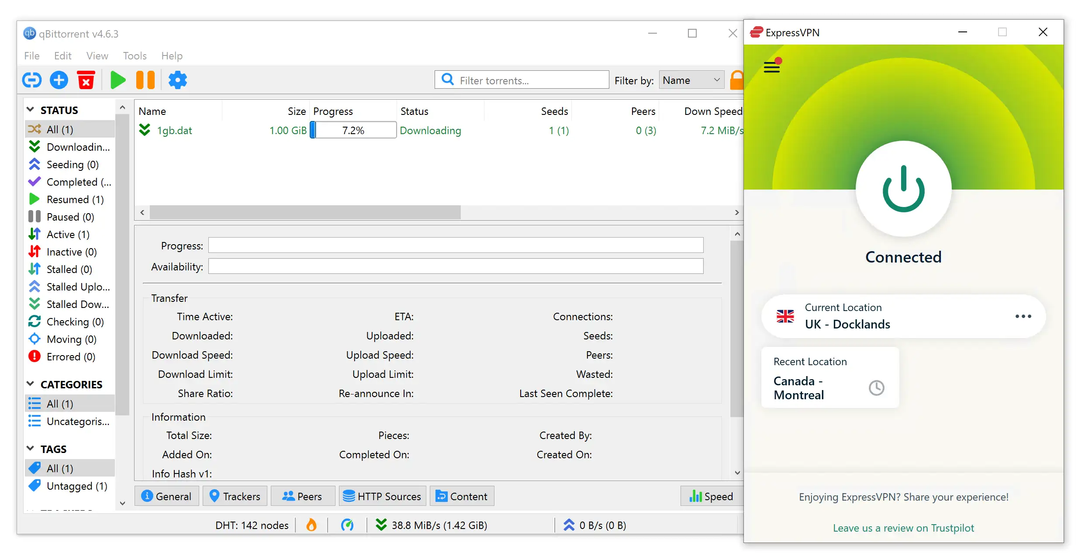This screenshot has width=1085, height=560.
Task: Switch to the HTTP Sources tab
Action: pyautogui.click(x=382, y=496)
